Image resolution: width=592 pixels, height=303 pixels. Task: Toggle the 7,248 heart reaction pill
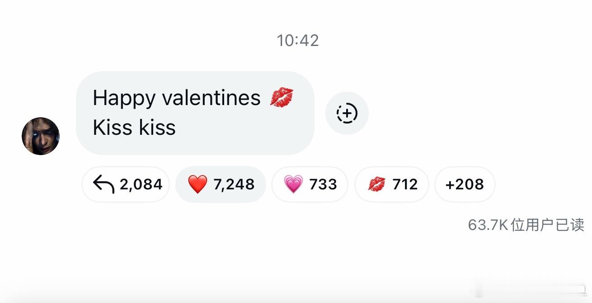click(x=221, y=184)
